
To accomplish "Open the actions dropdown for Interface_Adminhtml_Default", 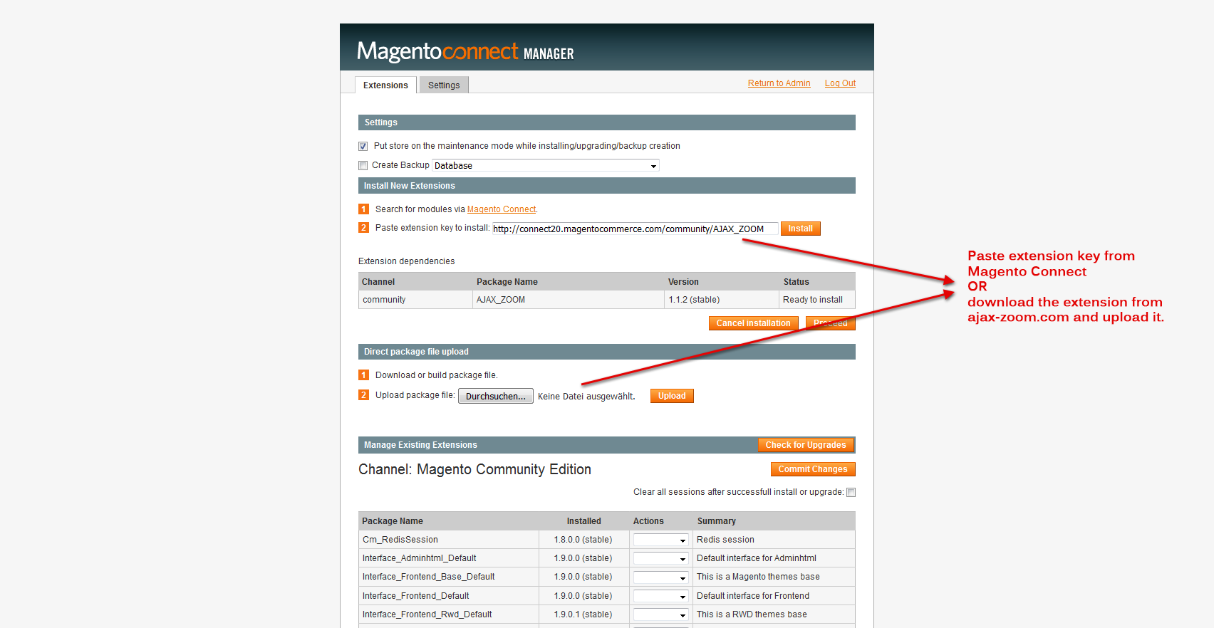I will coord(661,558).
